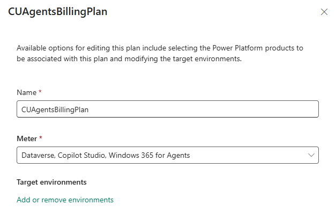The width and height of the screenshot is (336, 212).
Task: Click Windows 365 for Agents text
Action: pos(149,155)
